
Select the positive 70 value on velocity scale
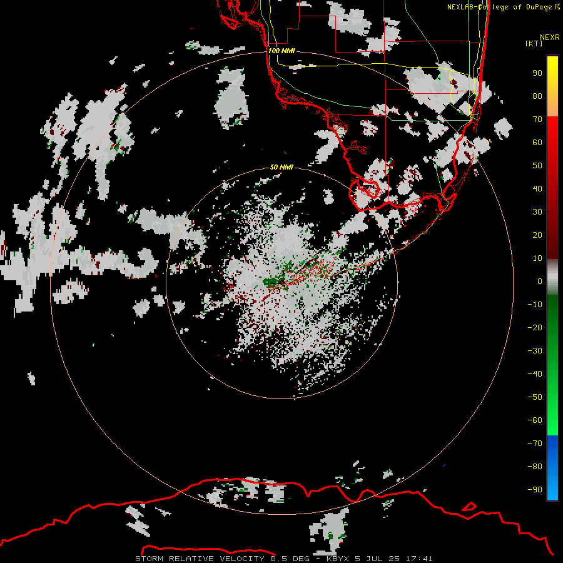point(537,119)
